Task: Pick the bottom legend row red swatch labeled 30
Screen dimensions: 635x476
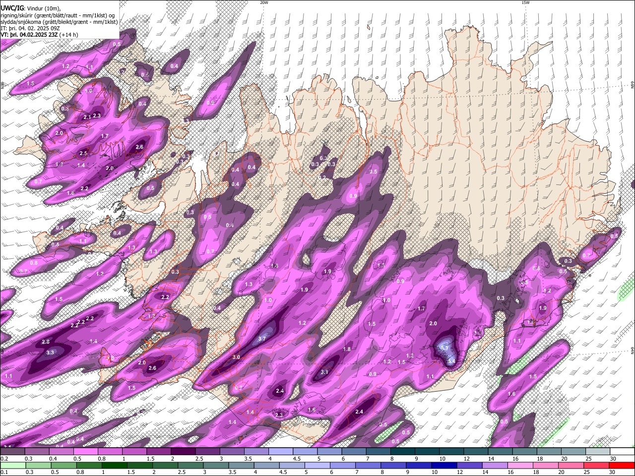Action: [x=622, y=465]
